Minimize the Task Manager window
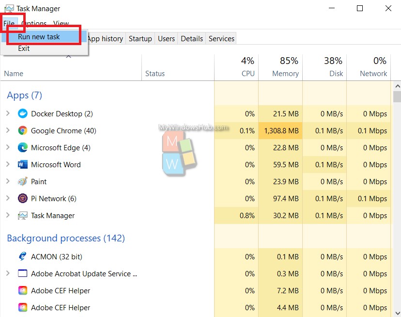 point(332,8)
